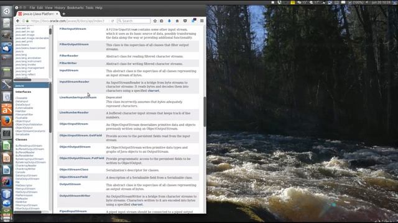Open the OutputStream class link
The height and width of the screenshot is (223, 398).
[x=70, y=185]
